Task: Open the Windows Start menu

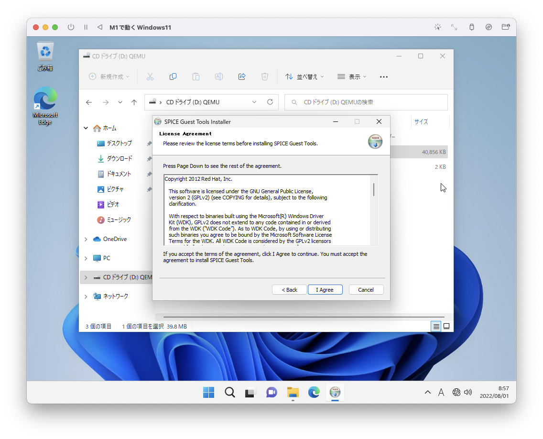Action: [208, 392]
